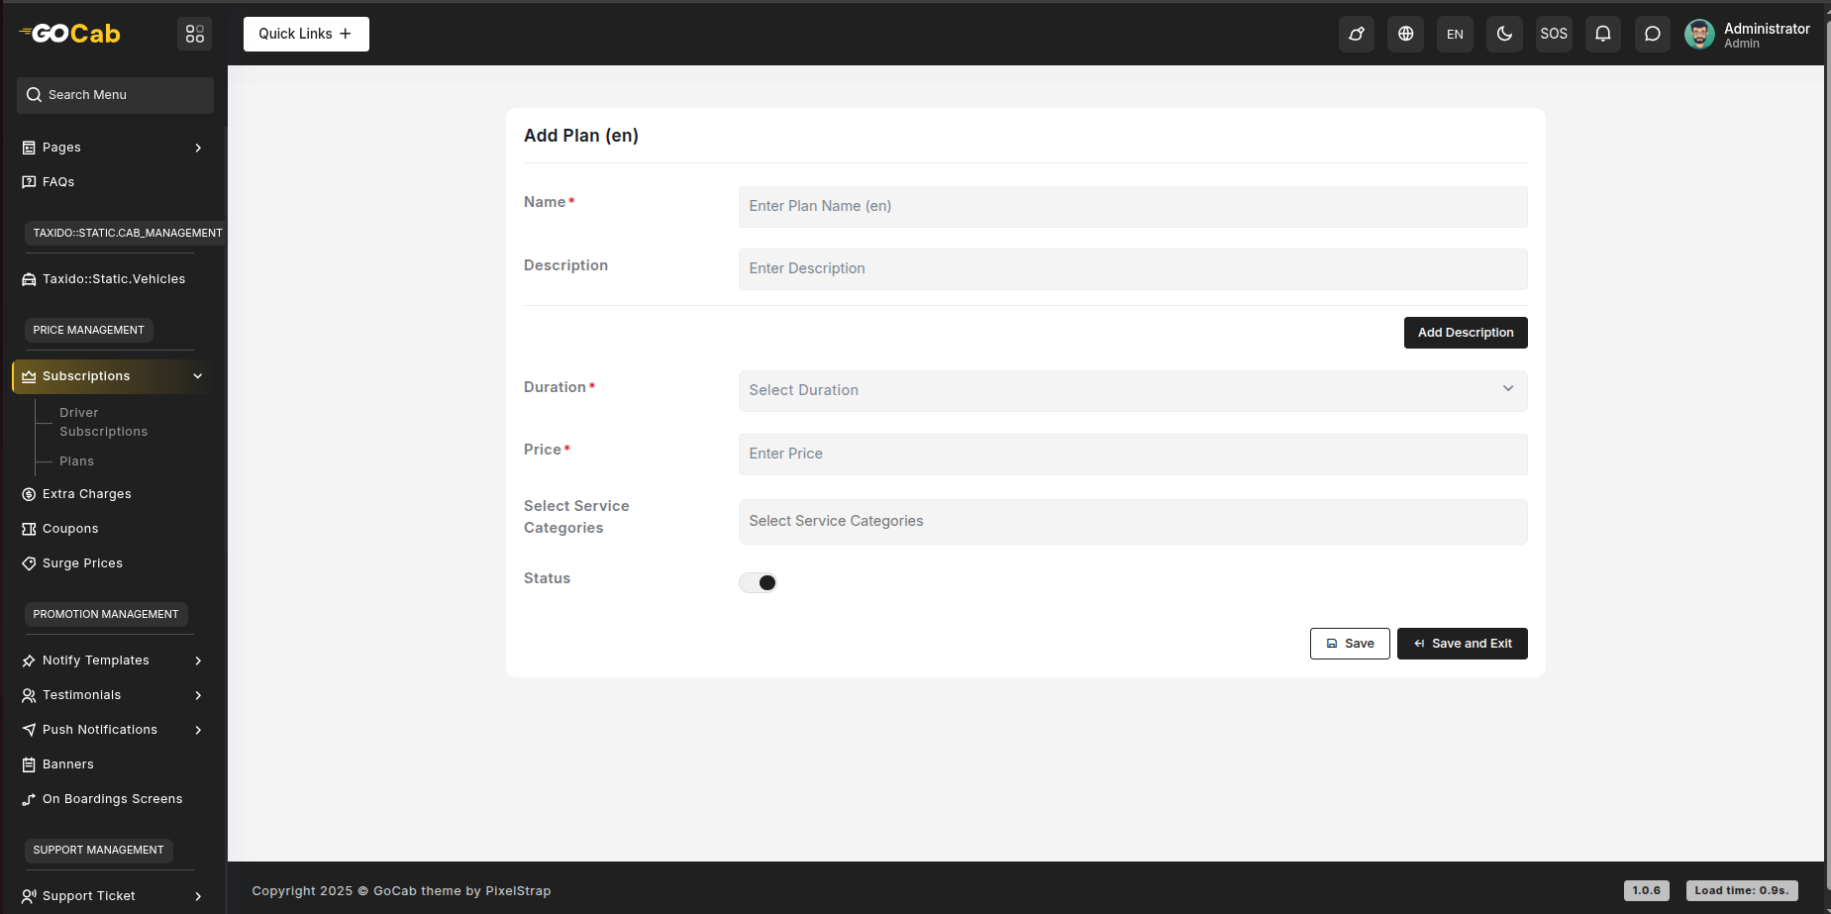This screenshot has width=1831, height=914.
Task: Toggle the Status switch
Action: point(759,582)
